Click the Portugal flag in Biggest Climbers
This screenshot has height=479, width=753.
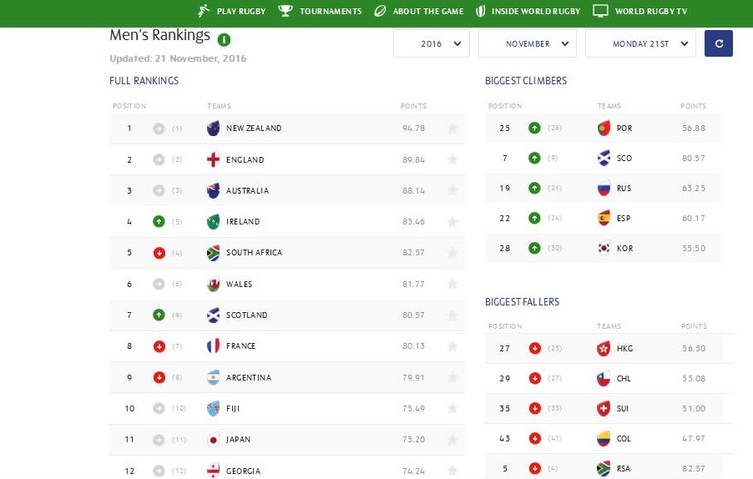click(604, 129)
